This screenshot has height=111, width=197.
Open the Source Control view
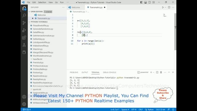click(x=24, y=23)
